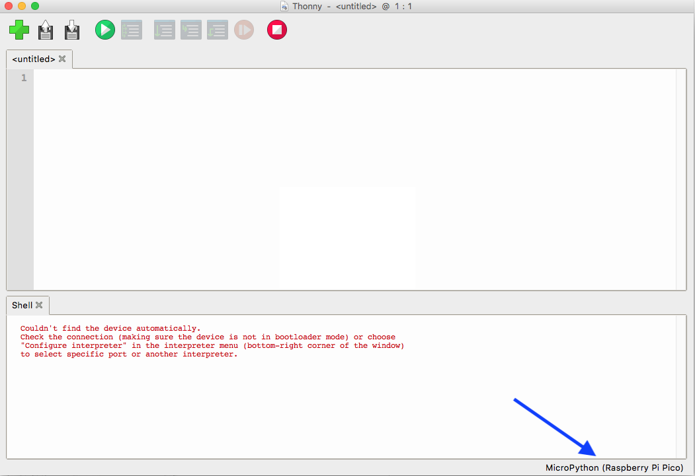Run current script with green play button
This screenshot has height=476, width=695.
tap(105, 30)
